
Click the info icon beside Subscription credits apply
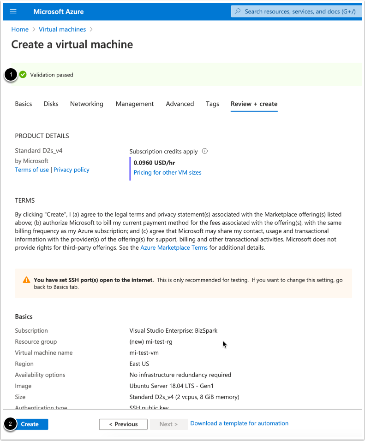point(205,151)
